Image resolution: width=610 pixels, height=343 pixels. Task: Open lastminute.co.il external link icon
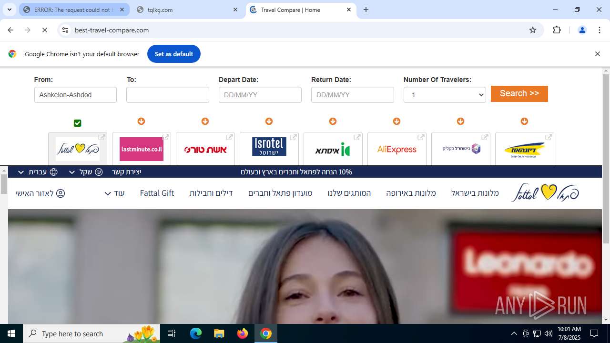pos(165,137)
